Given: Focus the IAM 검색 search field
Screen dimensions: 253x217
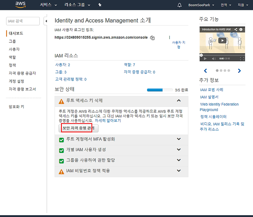Looking at the screenshot, I should tap(23, 21).
